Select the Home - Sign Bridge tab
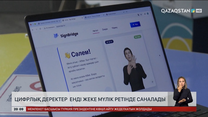This screenshot has width=208, height=117. (x=72, y=19)
